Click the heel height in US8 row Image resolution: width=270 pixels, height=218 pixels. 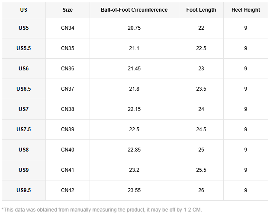coord(246,150)
